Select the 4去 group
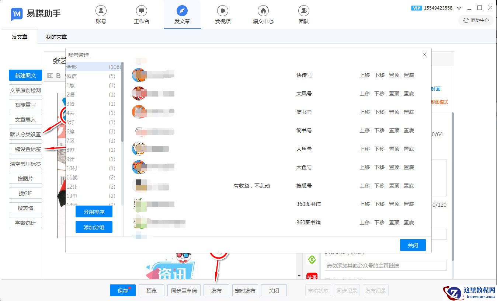Screen dimensions: 497x301 pyautogui.click(x=94, y=113)
